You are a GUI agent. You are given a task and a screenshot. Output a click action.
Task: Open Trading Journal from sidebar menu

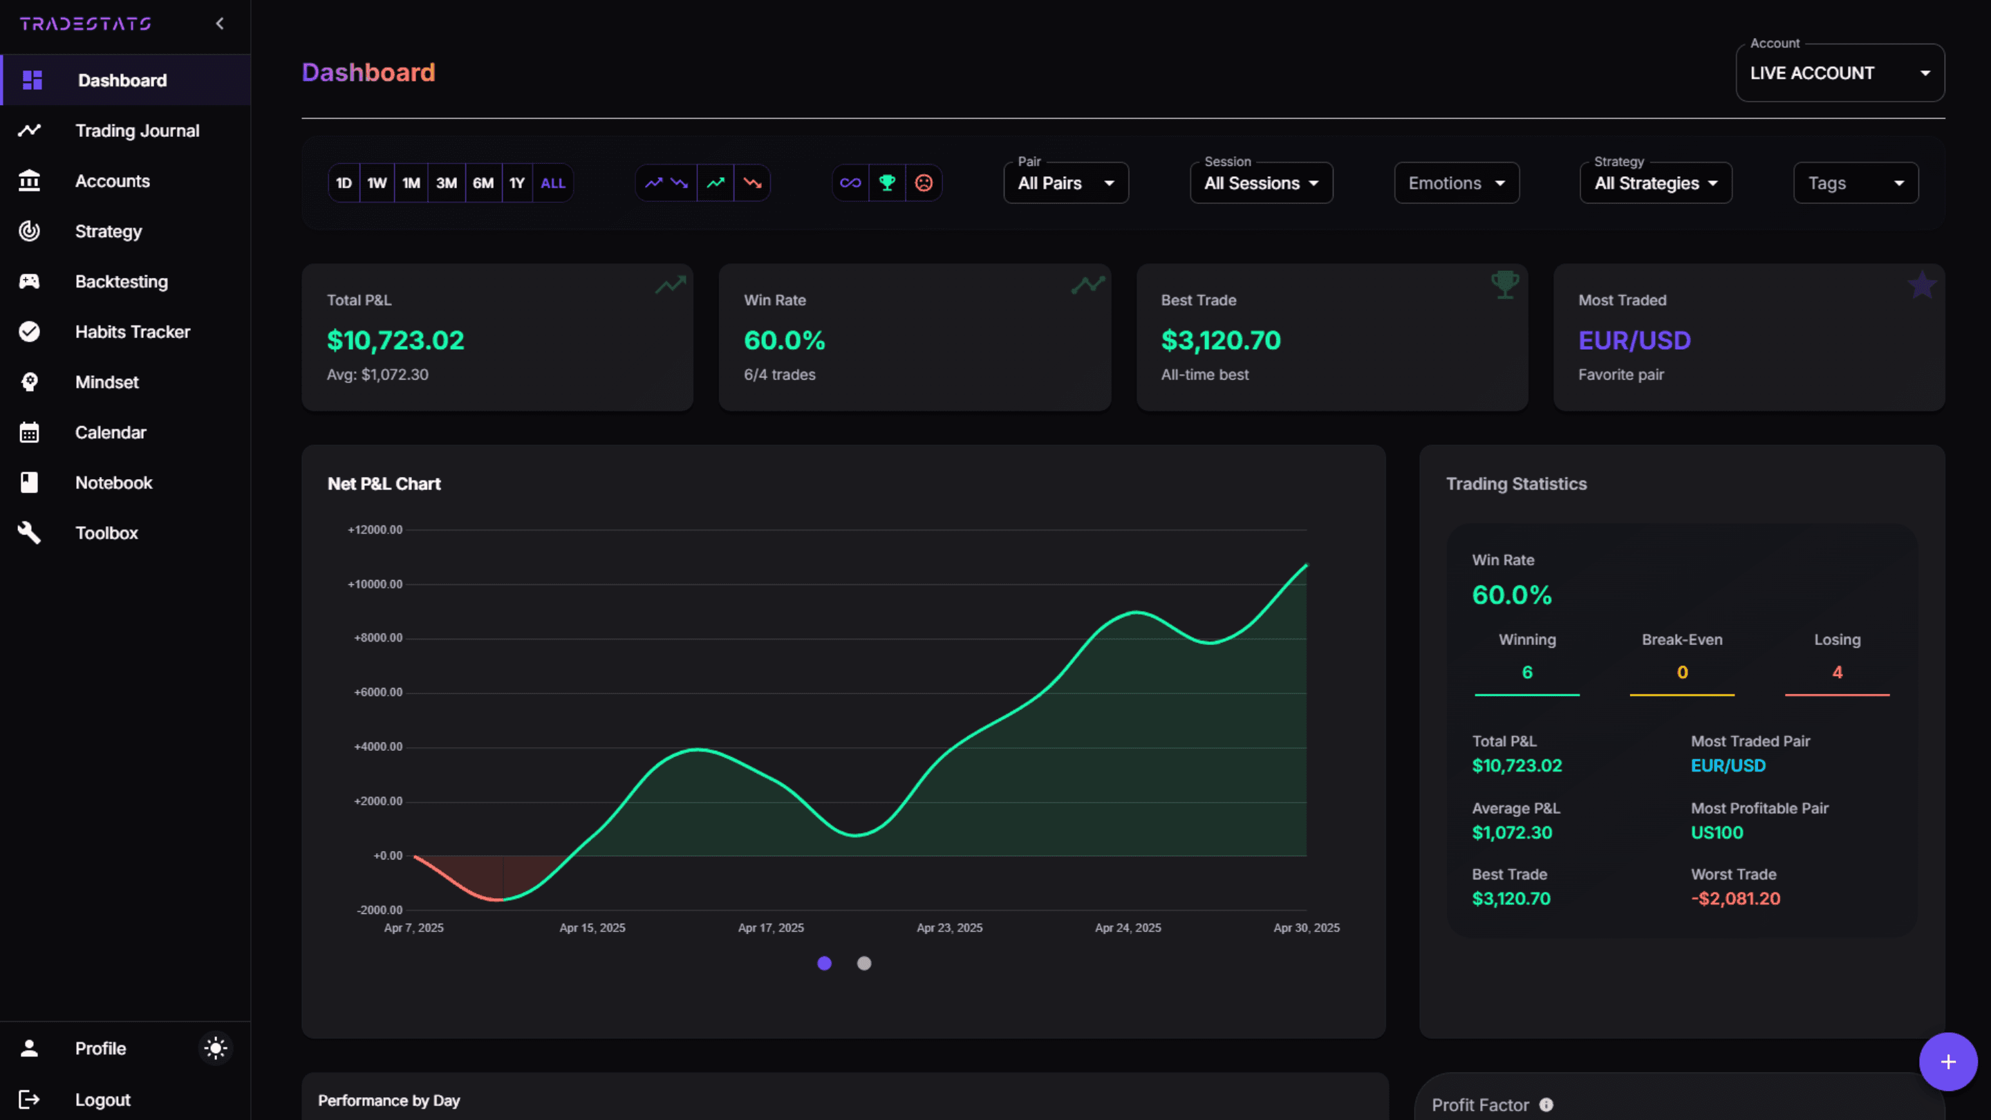click(126, 131)
